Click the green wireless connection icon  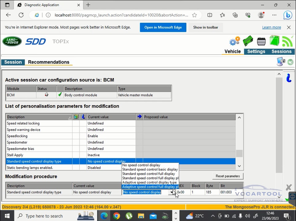click(x=287, y=41)
